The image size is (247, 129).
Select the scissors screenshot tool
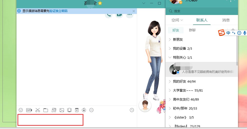click(38, 110)
